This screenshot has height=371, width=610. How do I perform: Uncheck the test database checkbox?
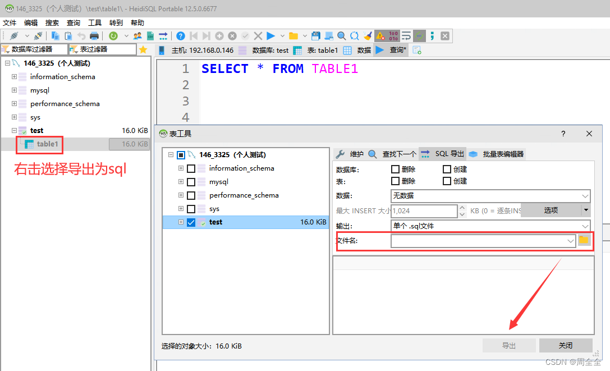click(191, 222)
